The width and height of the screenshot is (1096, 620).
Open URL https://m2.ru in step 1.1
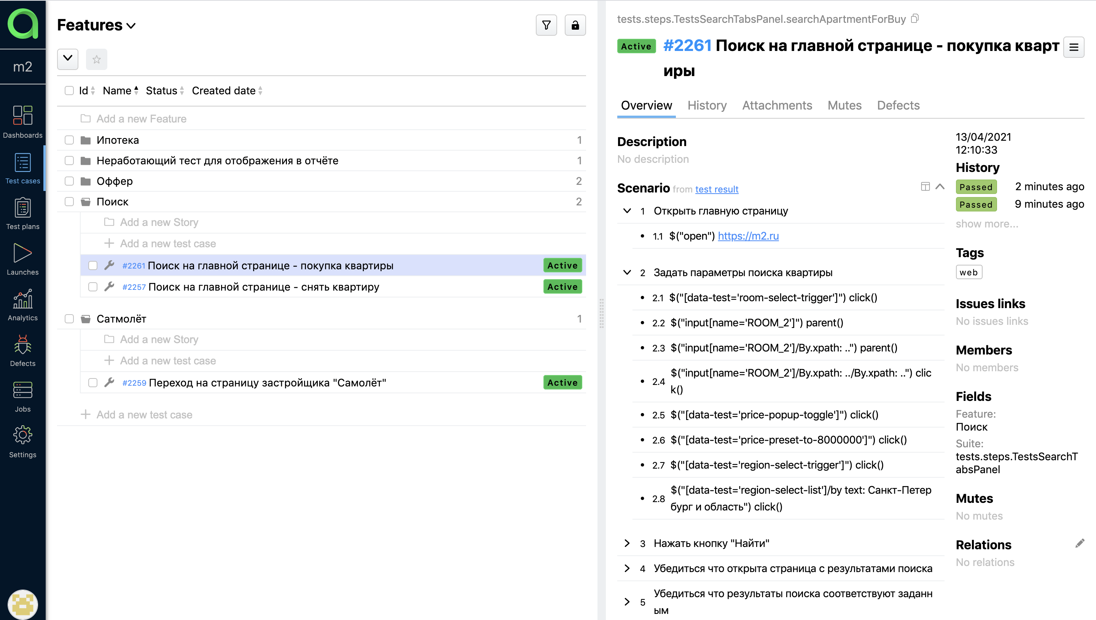tap(748, 235)
